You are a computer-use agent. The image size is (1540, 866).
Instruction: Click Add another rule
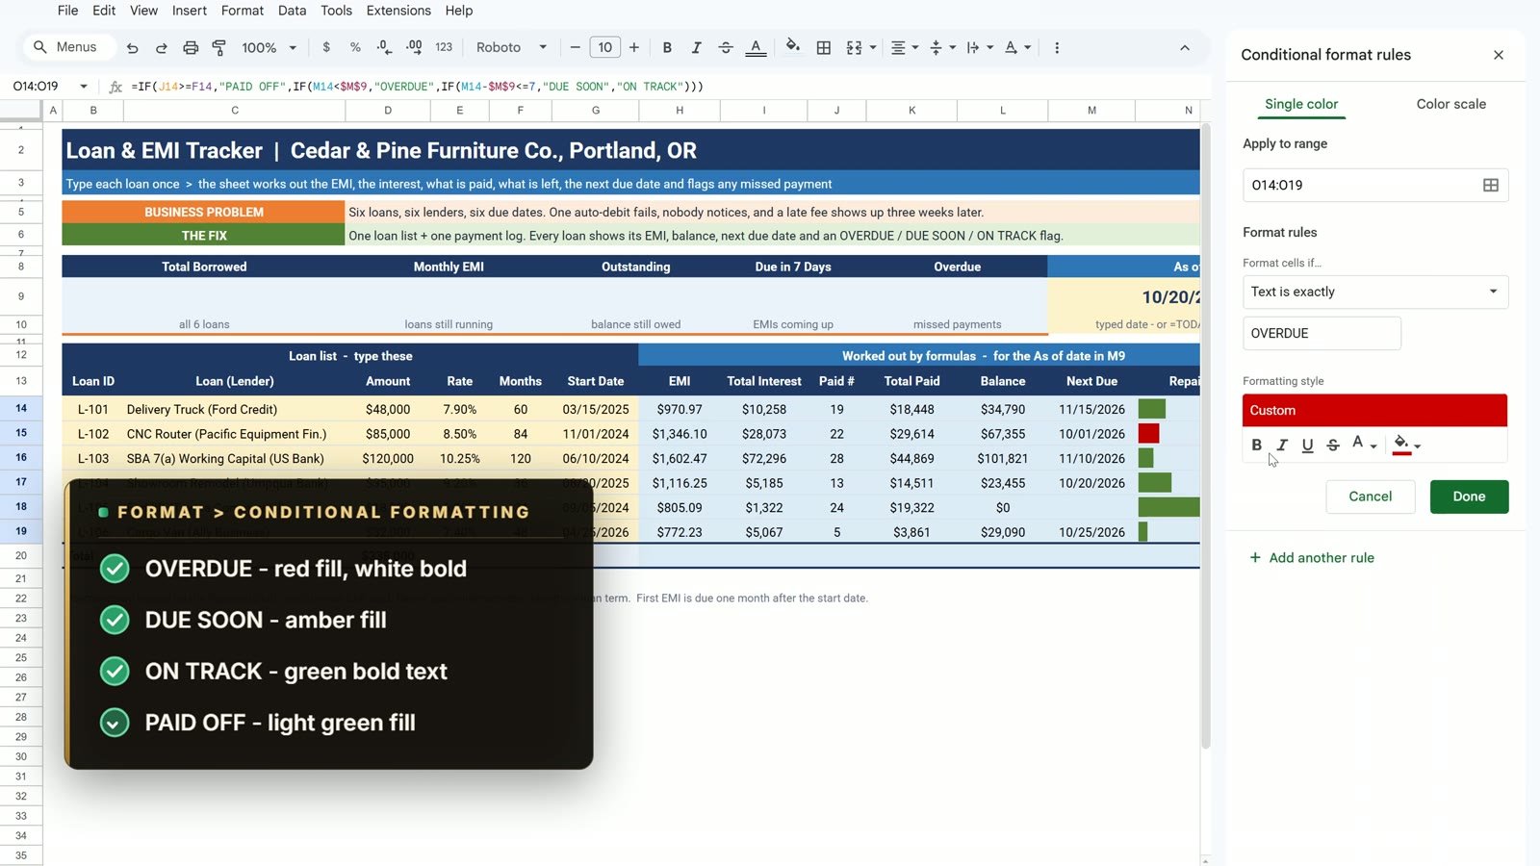coord(1311,557)
